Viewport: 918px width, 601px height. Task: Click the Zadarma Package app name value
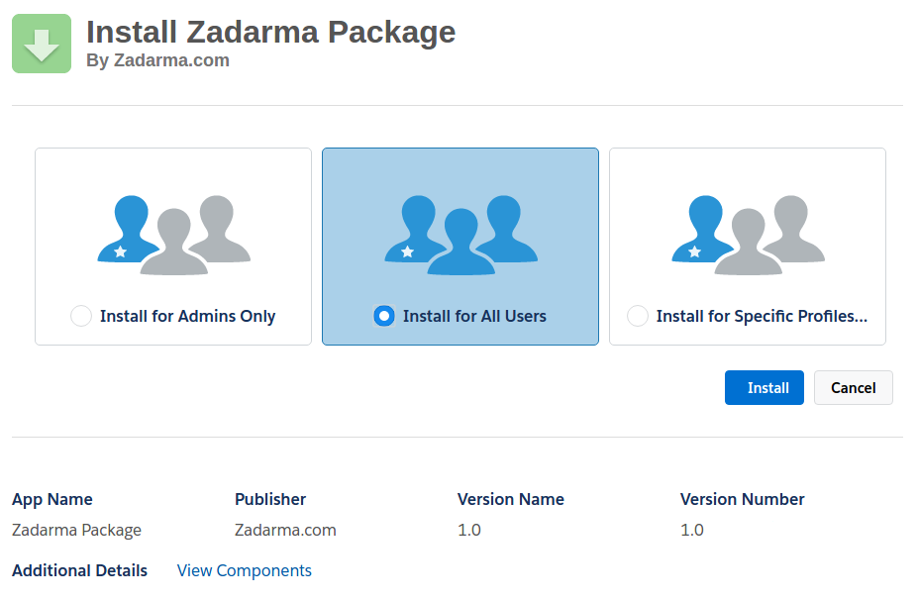click(76, 530)
